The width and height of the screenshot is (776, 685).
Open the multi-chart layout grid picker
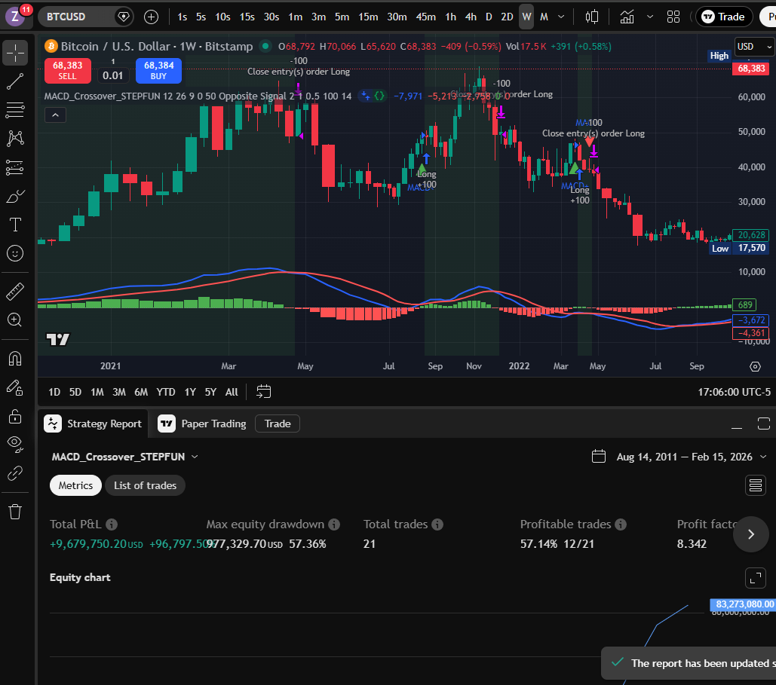[673, 16]
